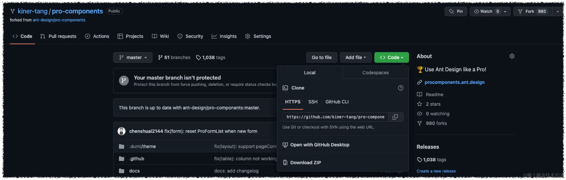View the 2 stars link

coord(429,104)
